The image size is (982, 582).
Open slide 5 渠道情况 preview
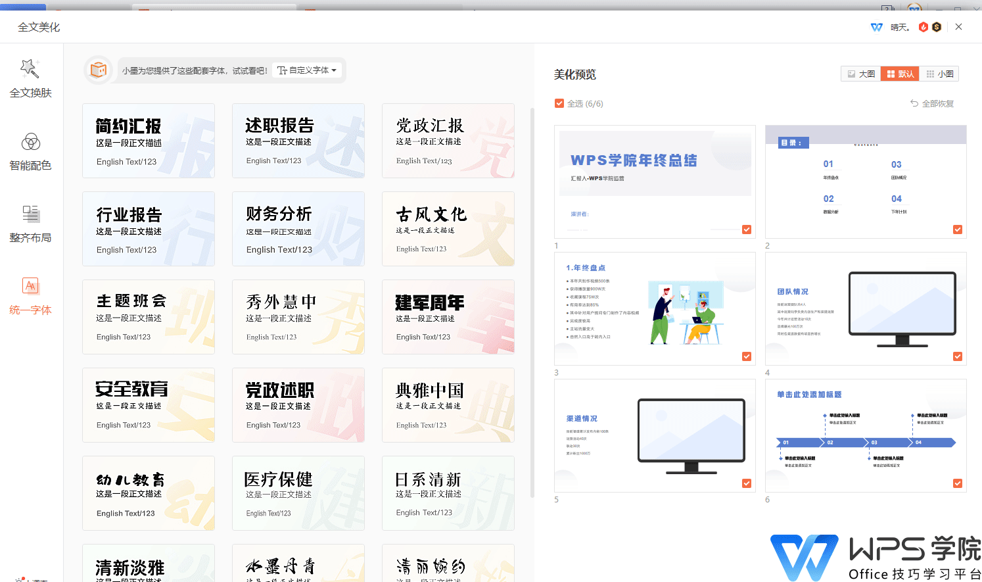tap(655, 435)
